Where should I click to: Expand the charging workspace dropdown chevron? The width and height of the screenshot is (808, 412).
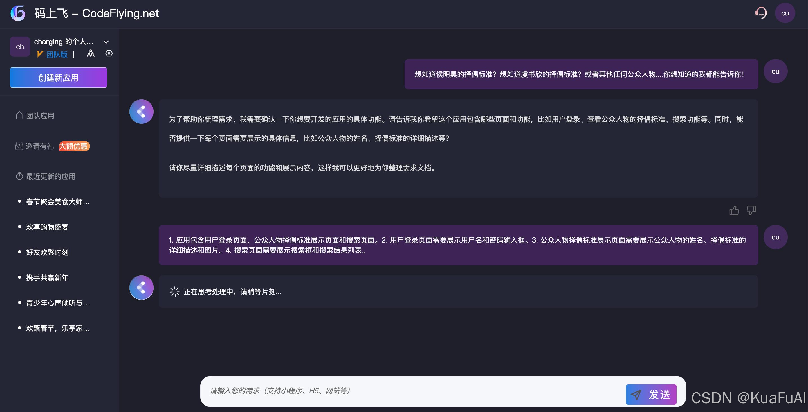106,42
